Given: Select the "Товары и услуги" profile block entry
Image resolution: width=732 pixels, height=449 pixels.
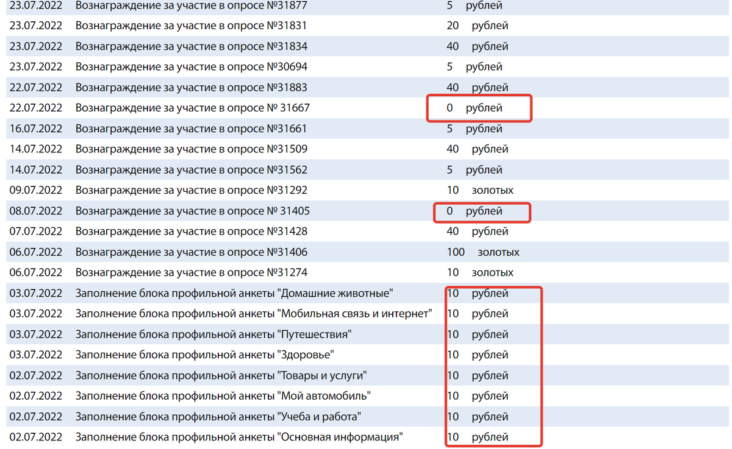Looking at the screenshot, I should coord(221,376).
